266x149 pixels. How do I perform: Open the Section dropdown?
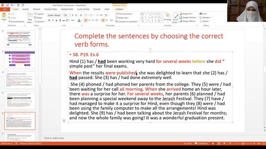click(40, 22)
